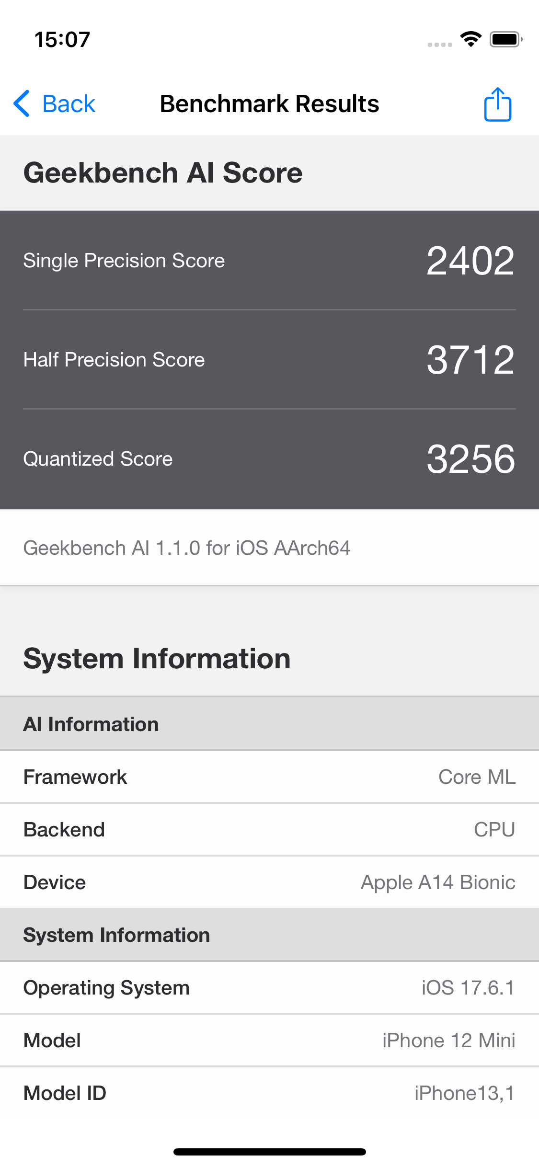Viewport: 539px width, 1167px height.
Task: Tap the AI Information section header
Action: (269, 724)
